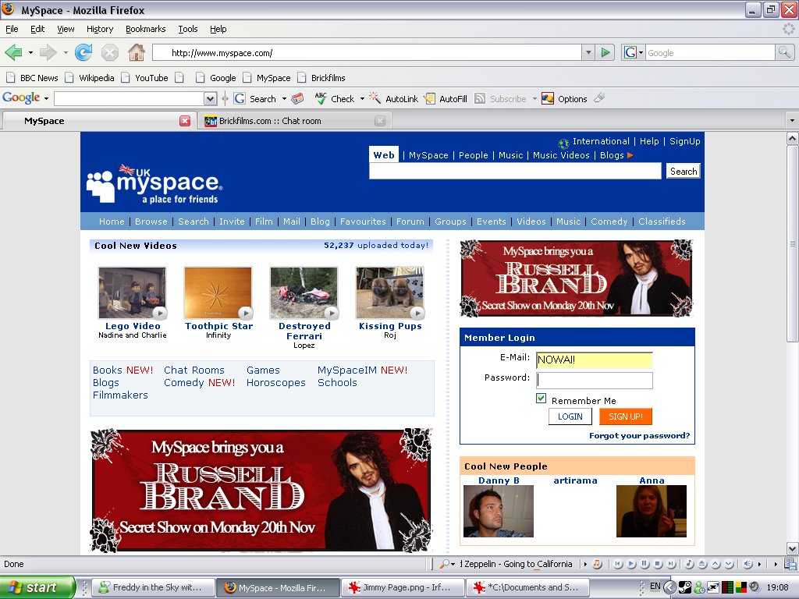This screenshot has width=799, height=599.
Task: Click the magnifier icon in the Google search box
Action: (784, 52)
